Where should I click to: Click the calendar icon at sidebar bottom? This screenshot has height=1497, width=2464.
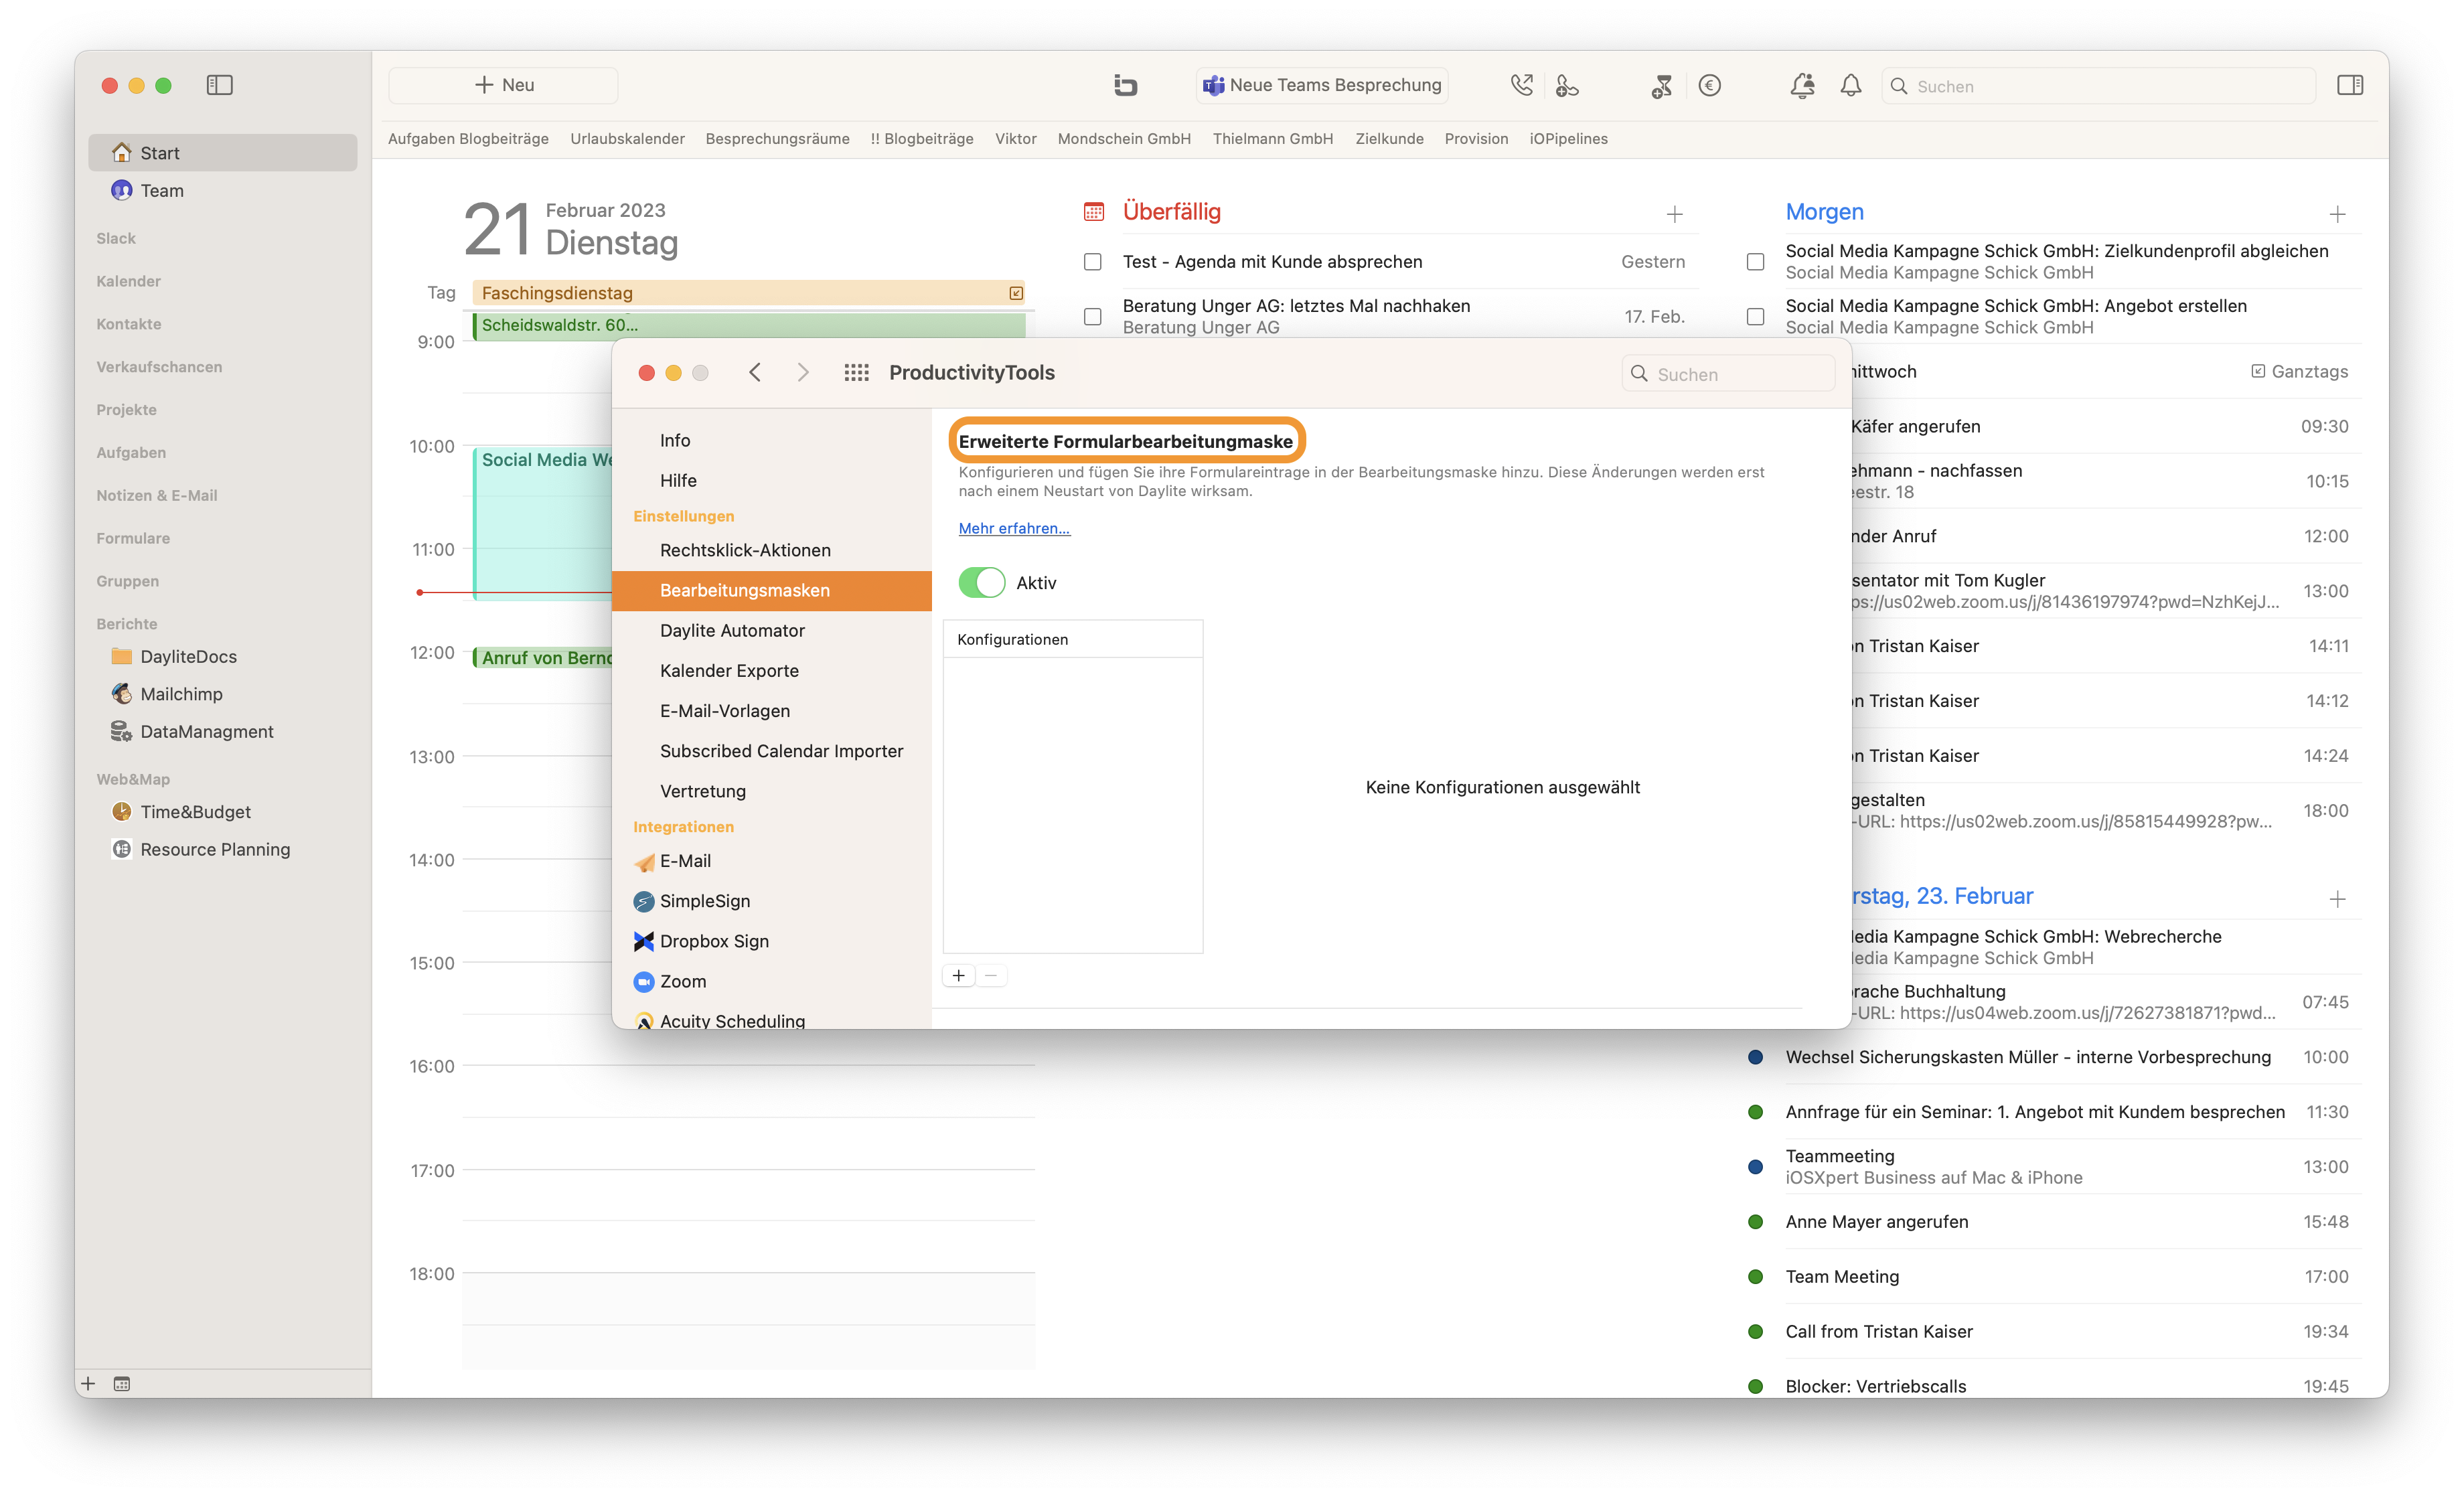pos(122,1384)
